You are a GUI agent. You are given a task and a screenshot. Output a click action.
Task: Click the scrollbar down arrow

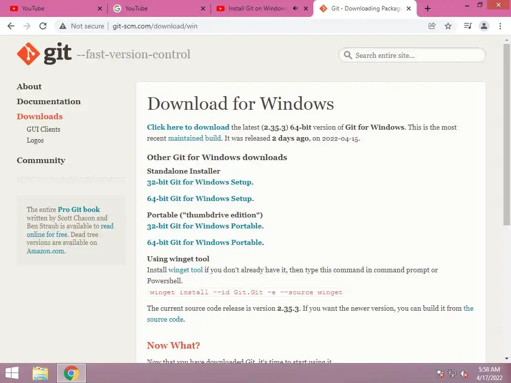[x=507, y=359]
